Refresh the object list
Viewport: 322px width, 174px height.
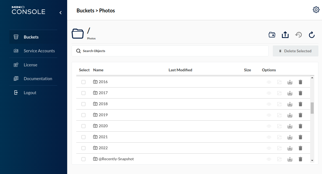[312, 35]
